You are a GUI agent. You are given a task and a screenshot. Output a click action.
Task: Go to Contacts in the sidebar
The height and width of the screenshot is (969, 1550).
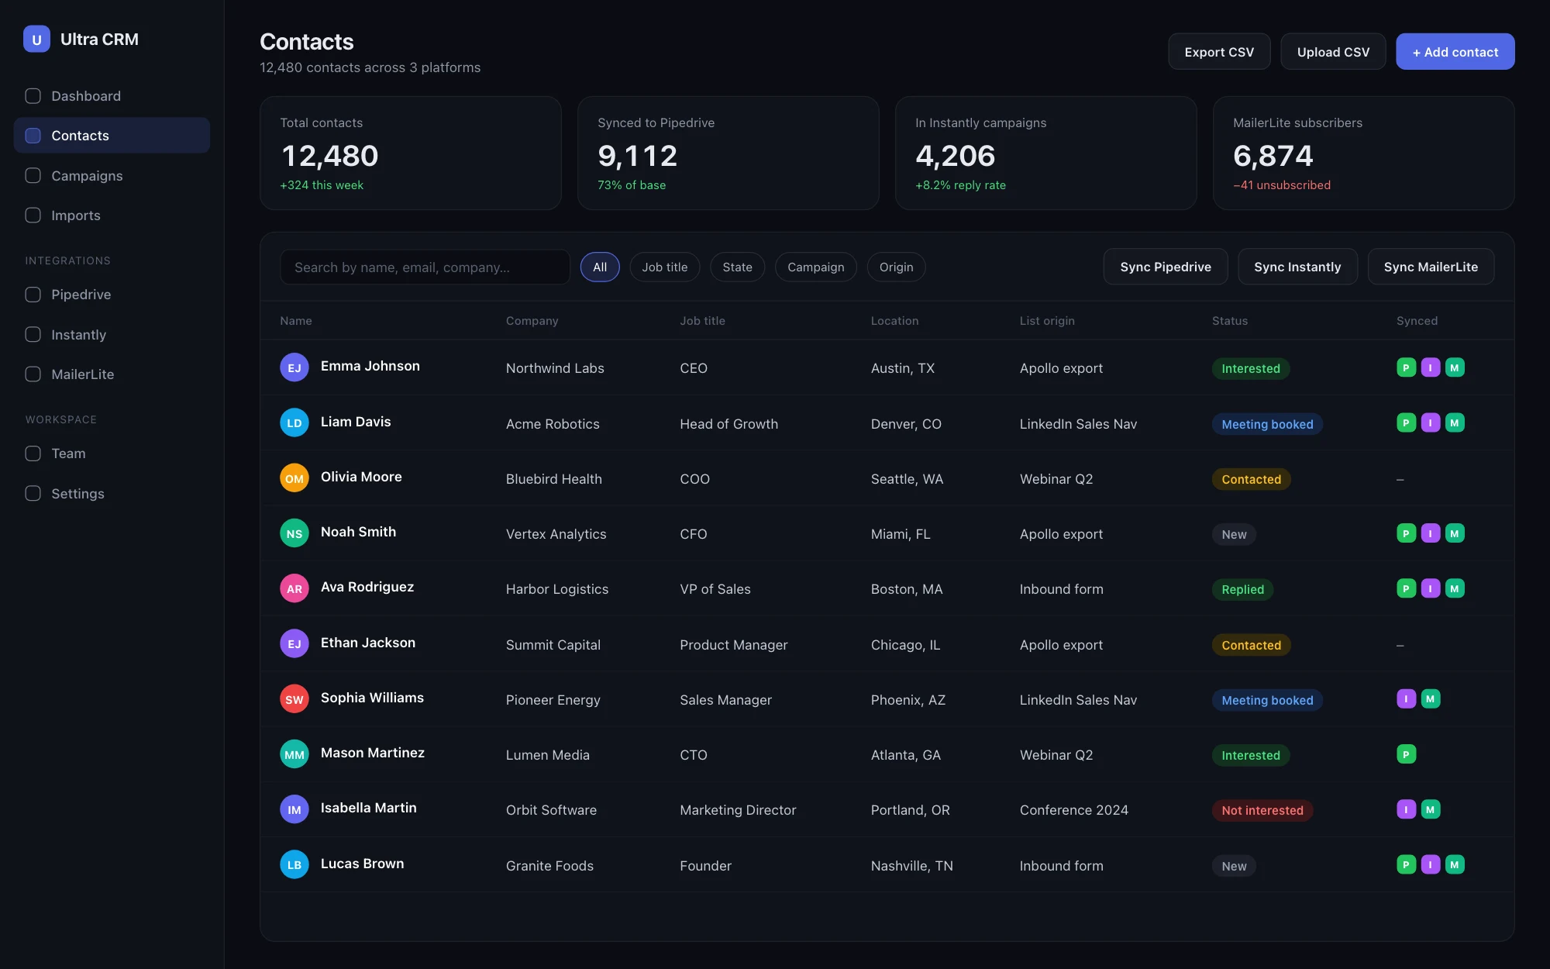coord(112,136)
